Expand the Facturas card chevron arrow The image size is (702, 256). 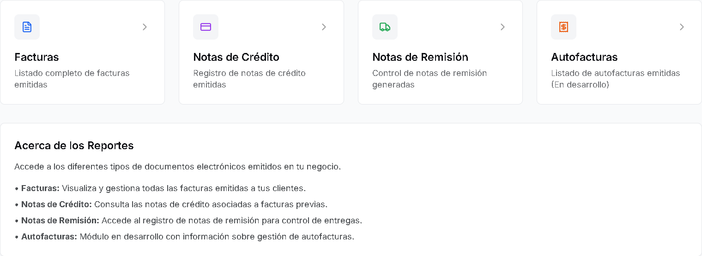click(x=145, y=27)
